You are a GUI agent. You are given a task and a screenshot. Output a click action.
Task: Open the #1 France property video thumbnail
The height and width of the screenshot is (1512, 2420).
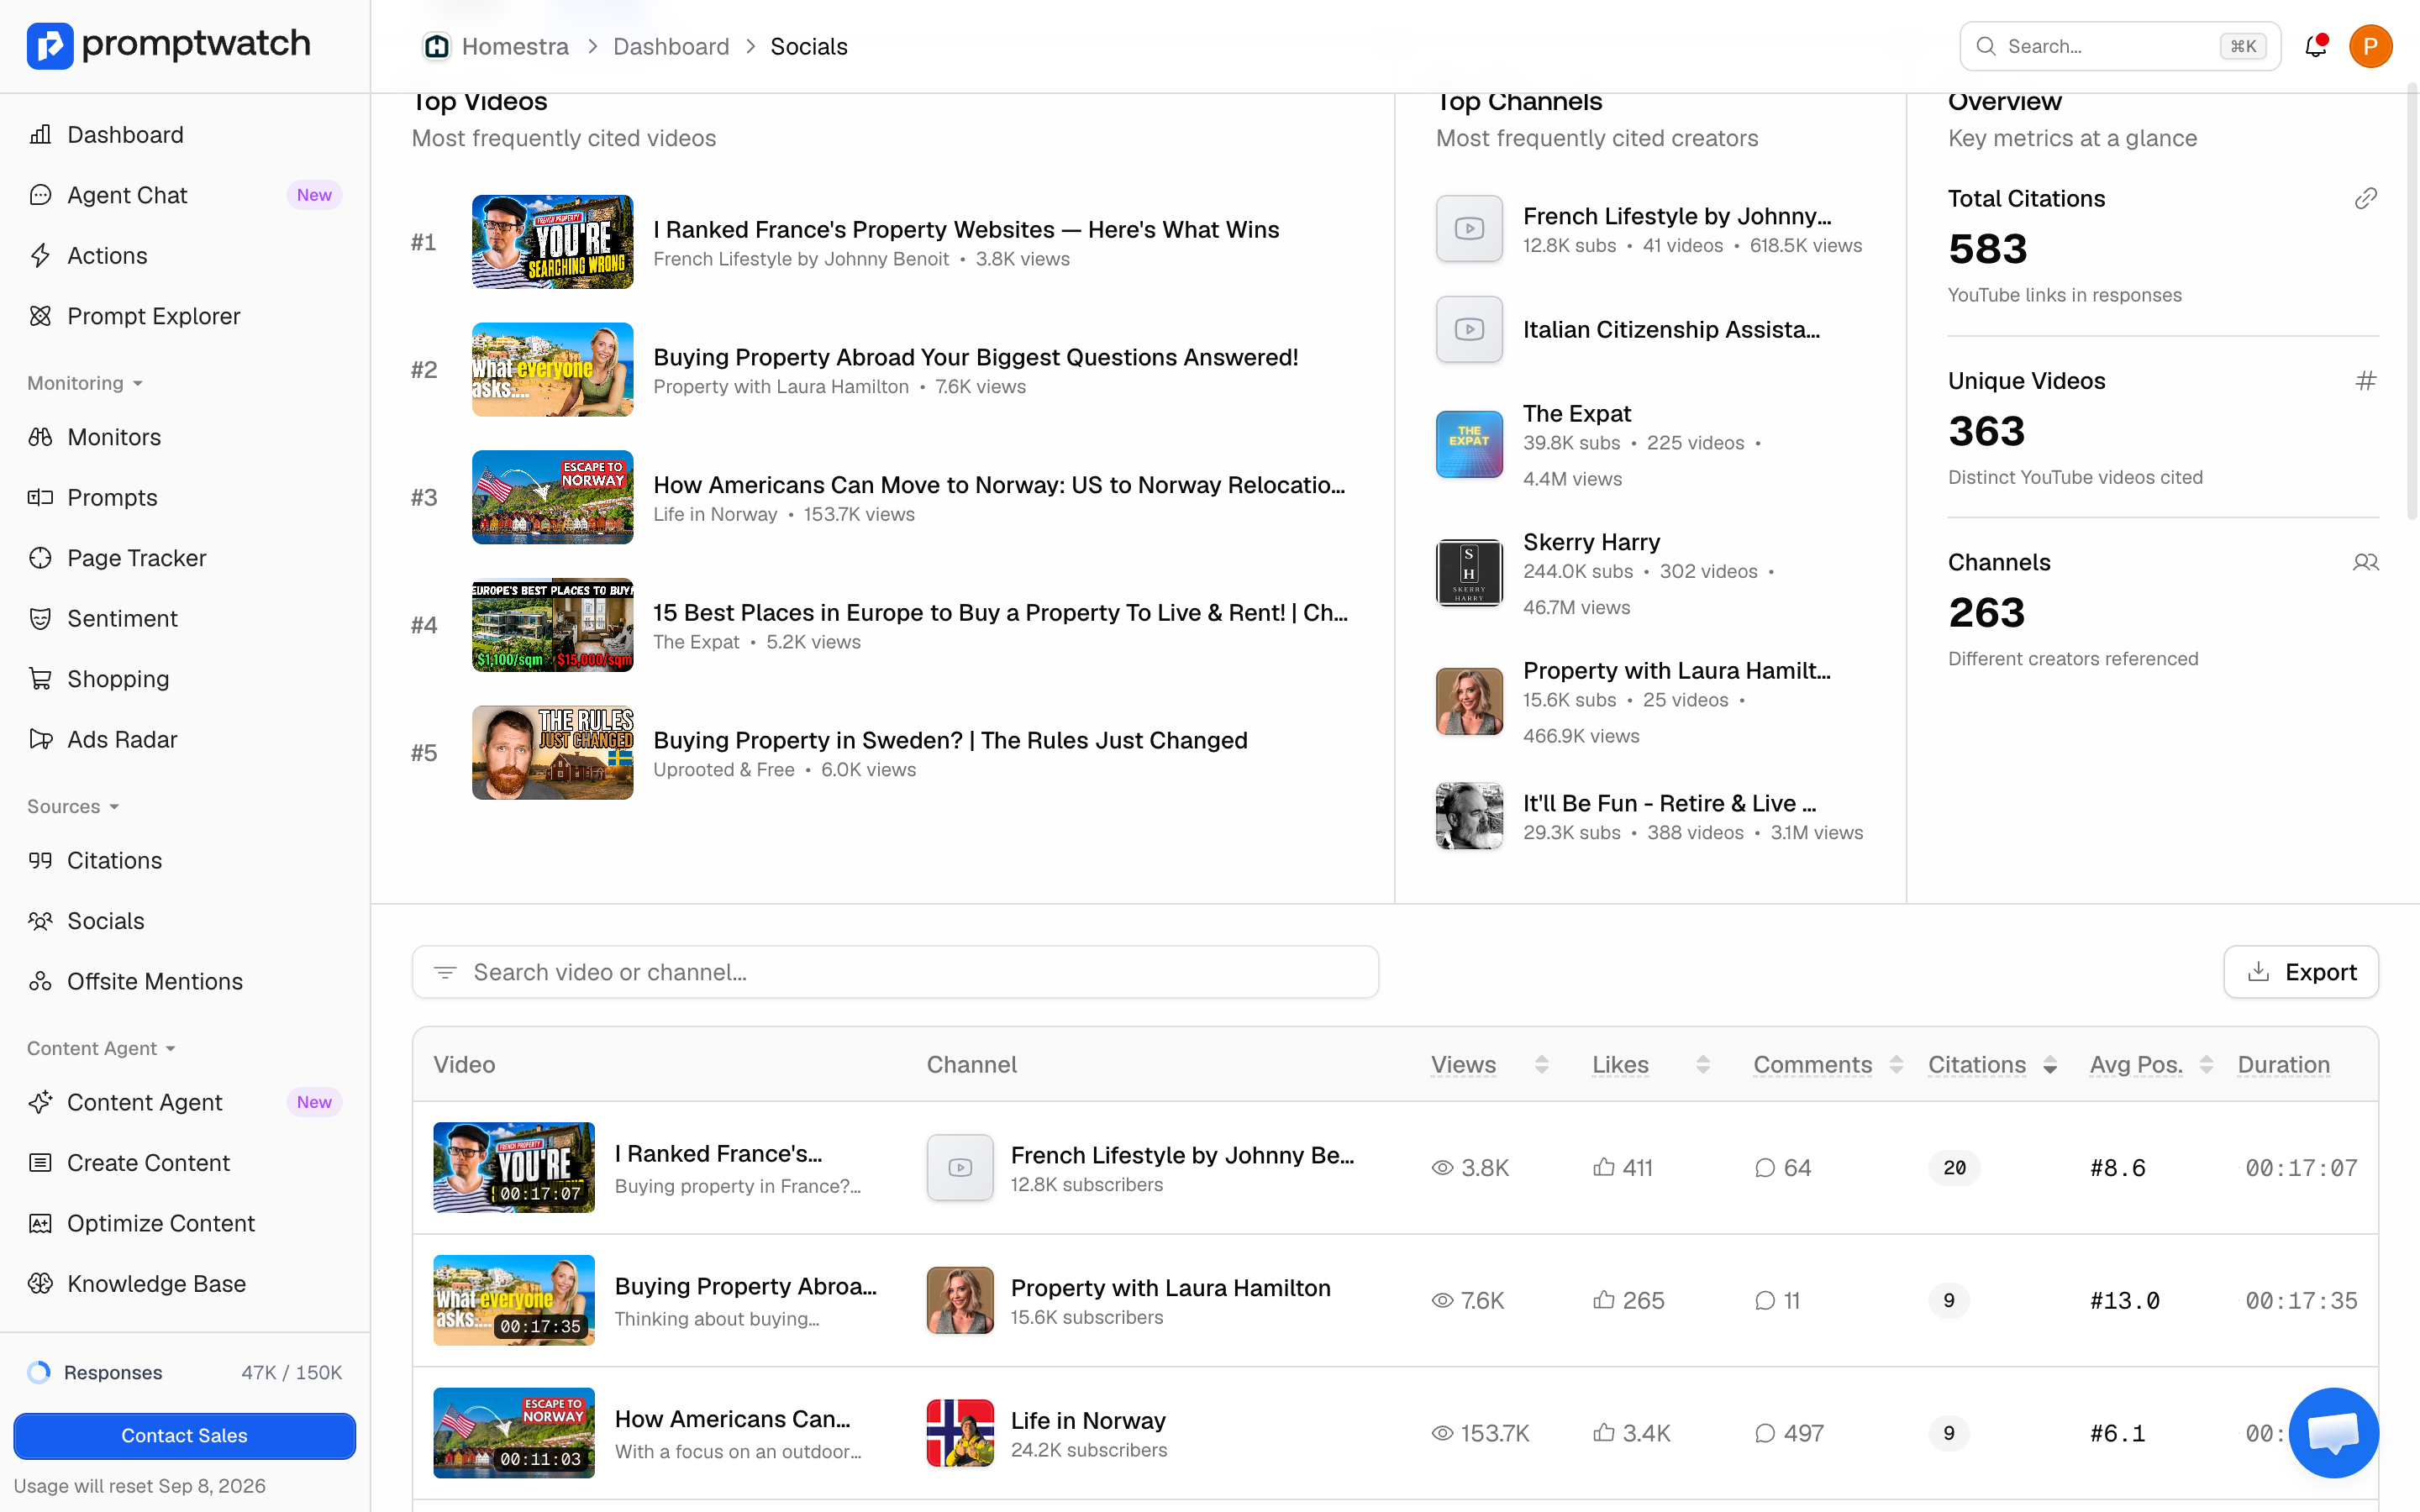552,242
